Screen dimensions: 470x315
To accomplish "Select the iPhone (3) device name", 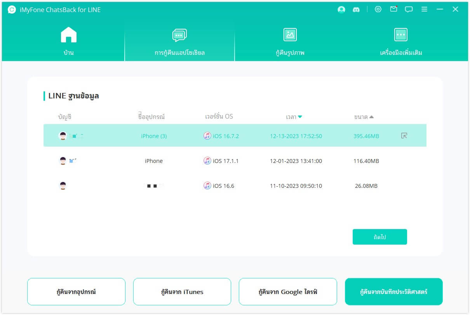I will (x=154, y=136).
